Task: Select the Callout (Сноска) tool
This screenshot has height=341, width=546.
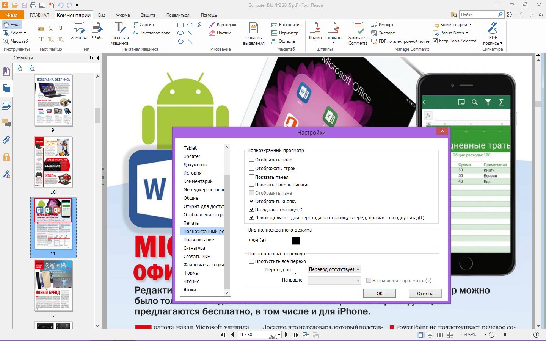Action: point(143,25)
